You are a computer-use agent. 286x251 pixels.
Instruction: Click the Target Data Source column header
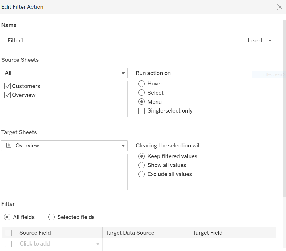[146, 233]
